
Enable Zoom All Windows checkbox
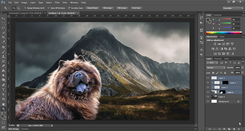48,8
